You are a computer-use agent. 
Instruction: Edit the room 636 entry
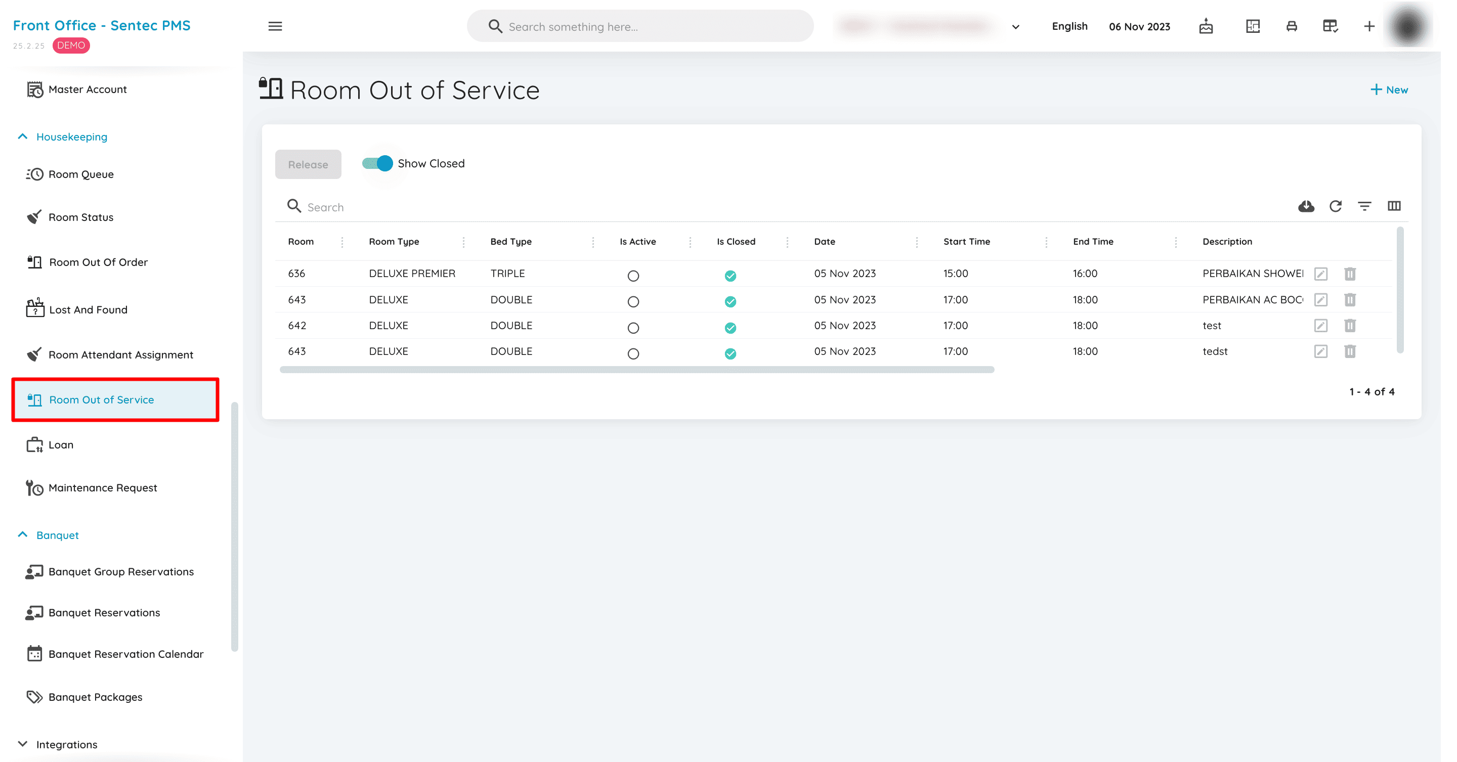tap(1320, 274)
